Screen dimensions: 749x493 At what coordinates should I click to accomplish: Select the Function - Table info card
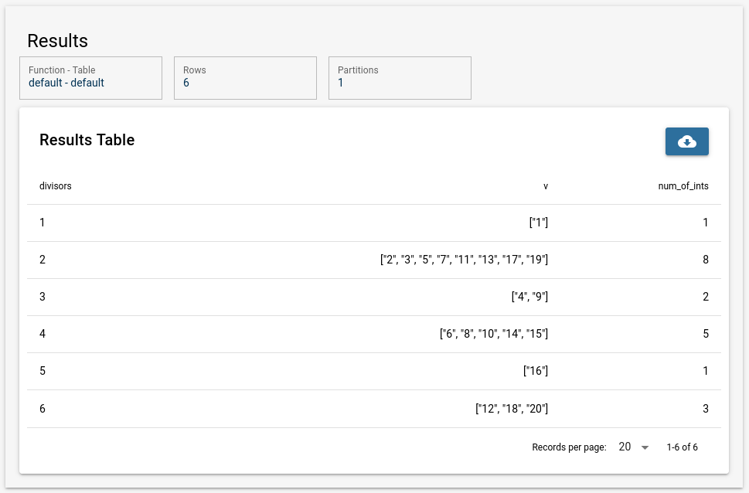pyautogui.click(x=90, y=77)
